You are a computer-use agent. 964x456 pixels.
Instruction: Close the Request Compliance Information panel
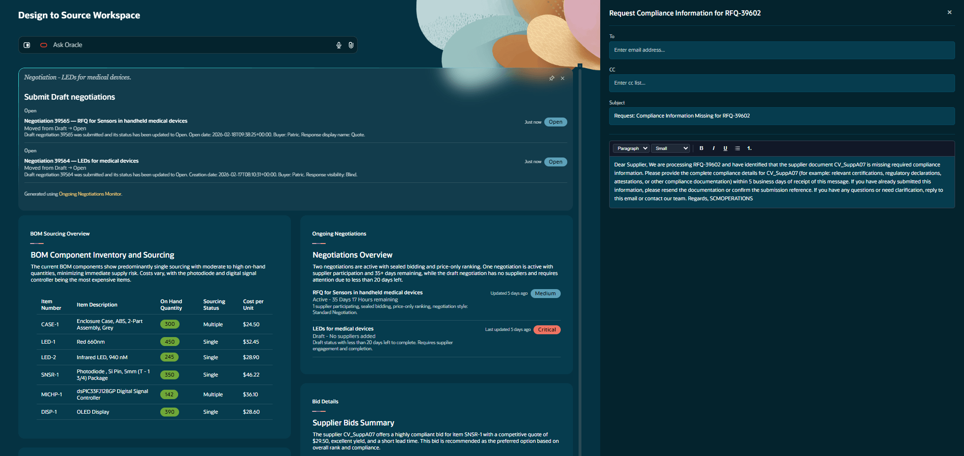point(949,12)
